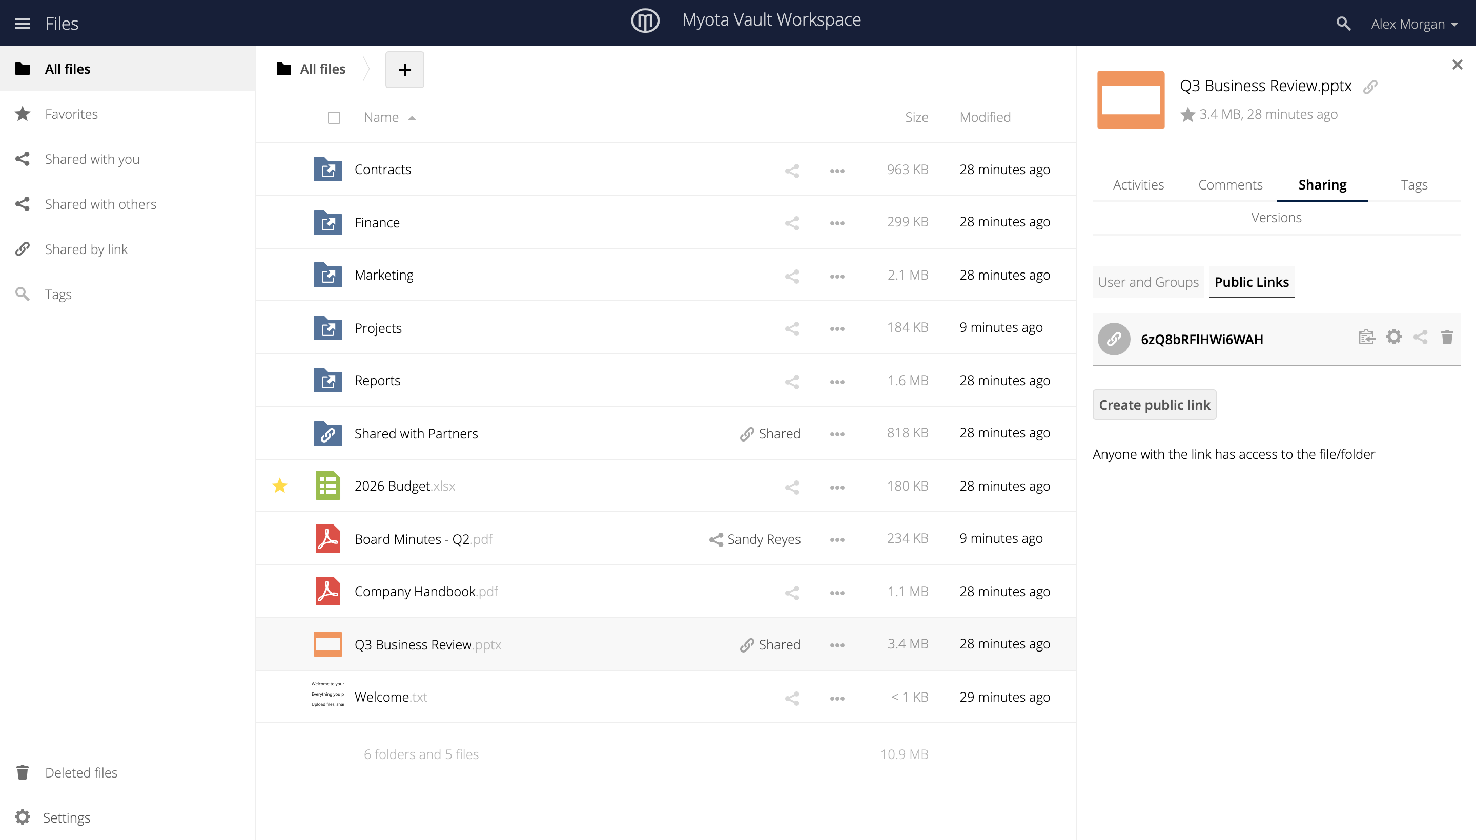Toggle the select-all files checkbox
The width and height of the screenshot is (1476, 840).
pos(334,118)
